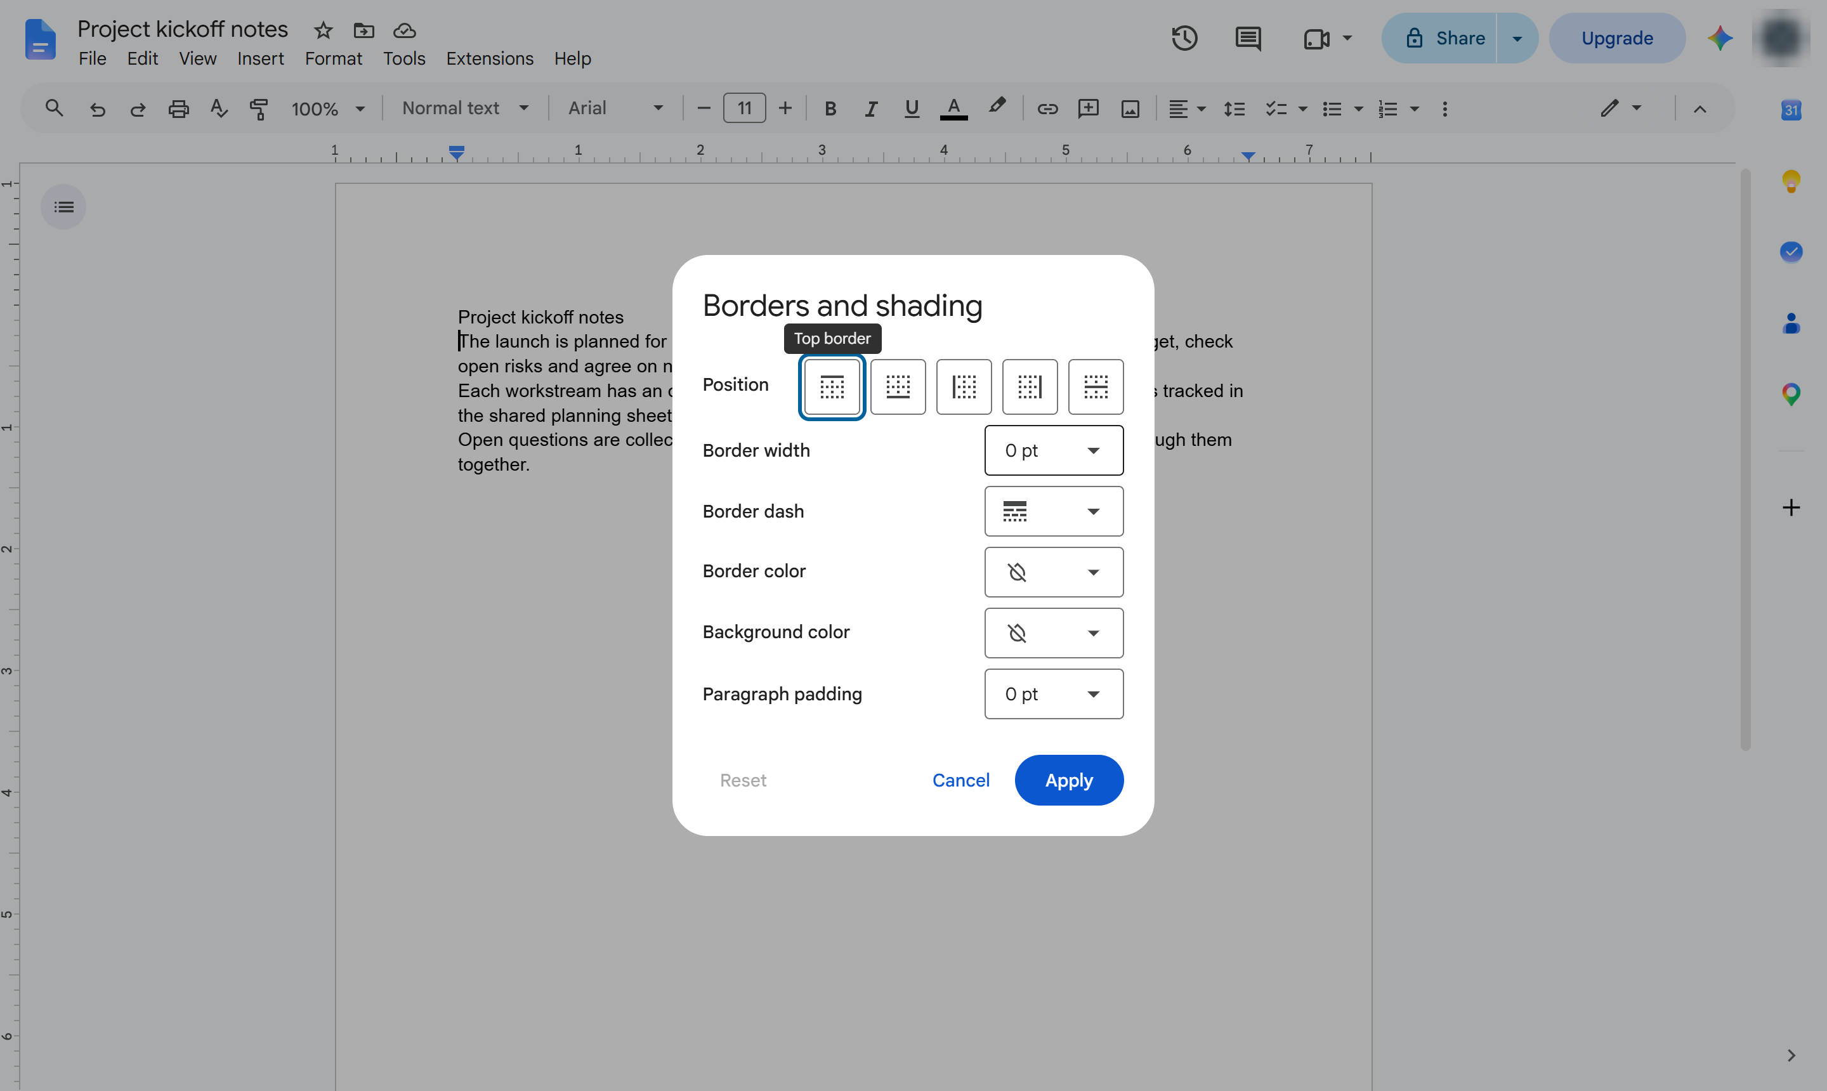Open the Normal text style dropdown
Screen dimensions: 1827x1091
(x=464, y=108)
